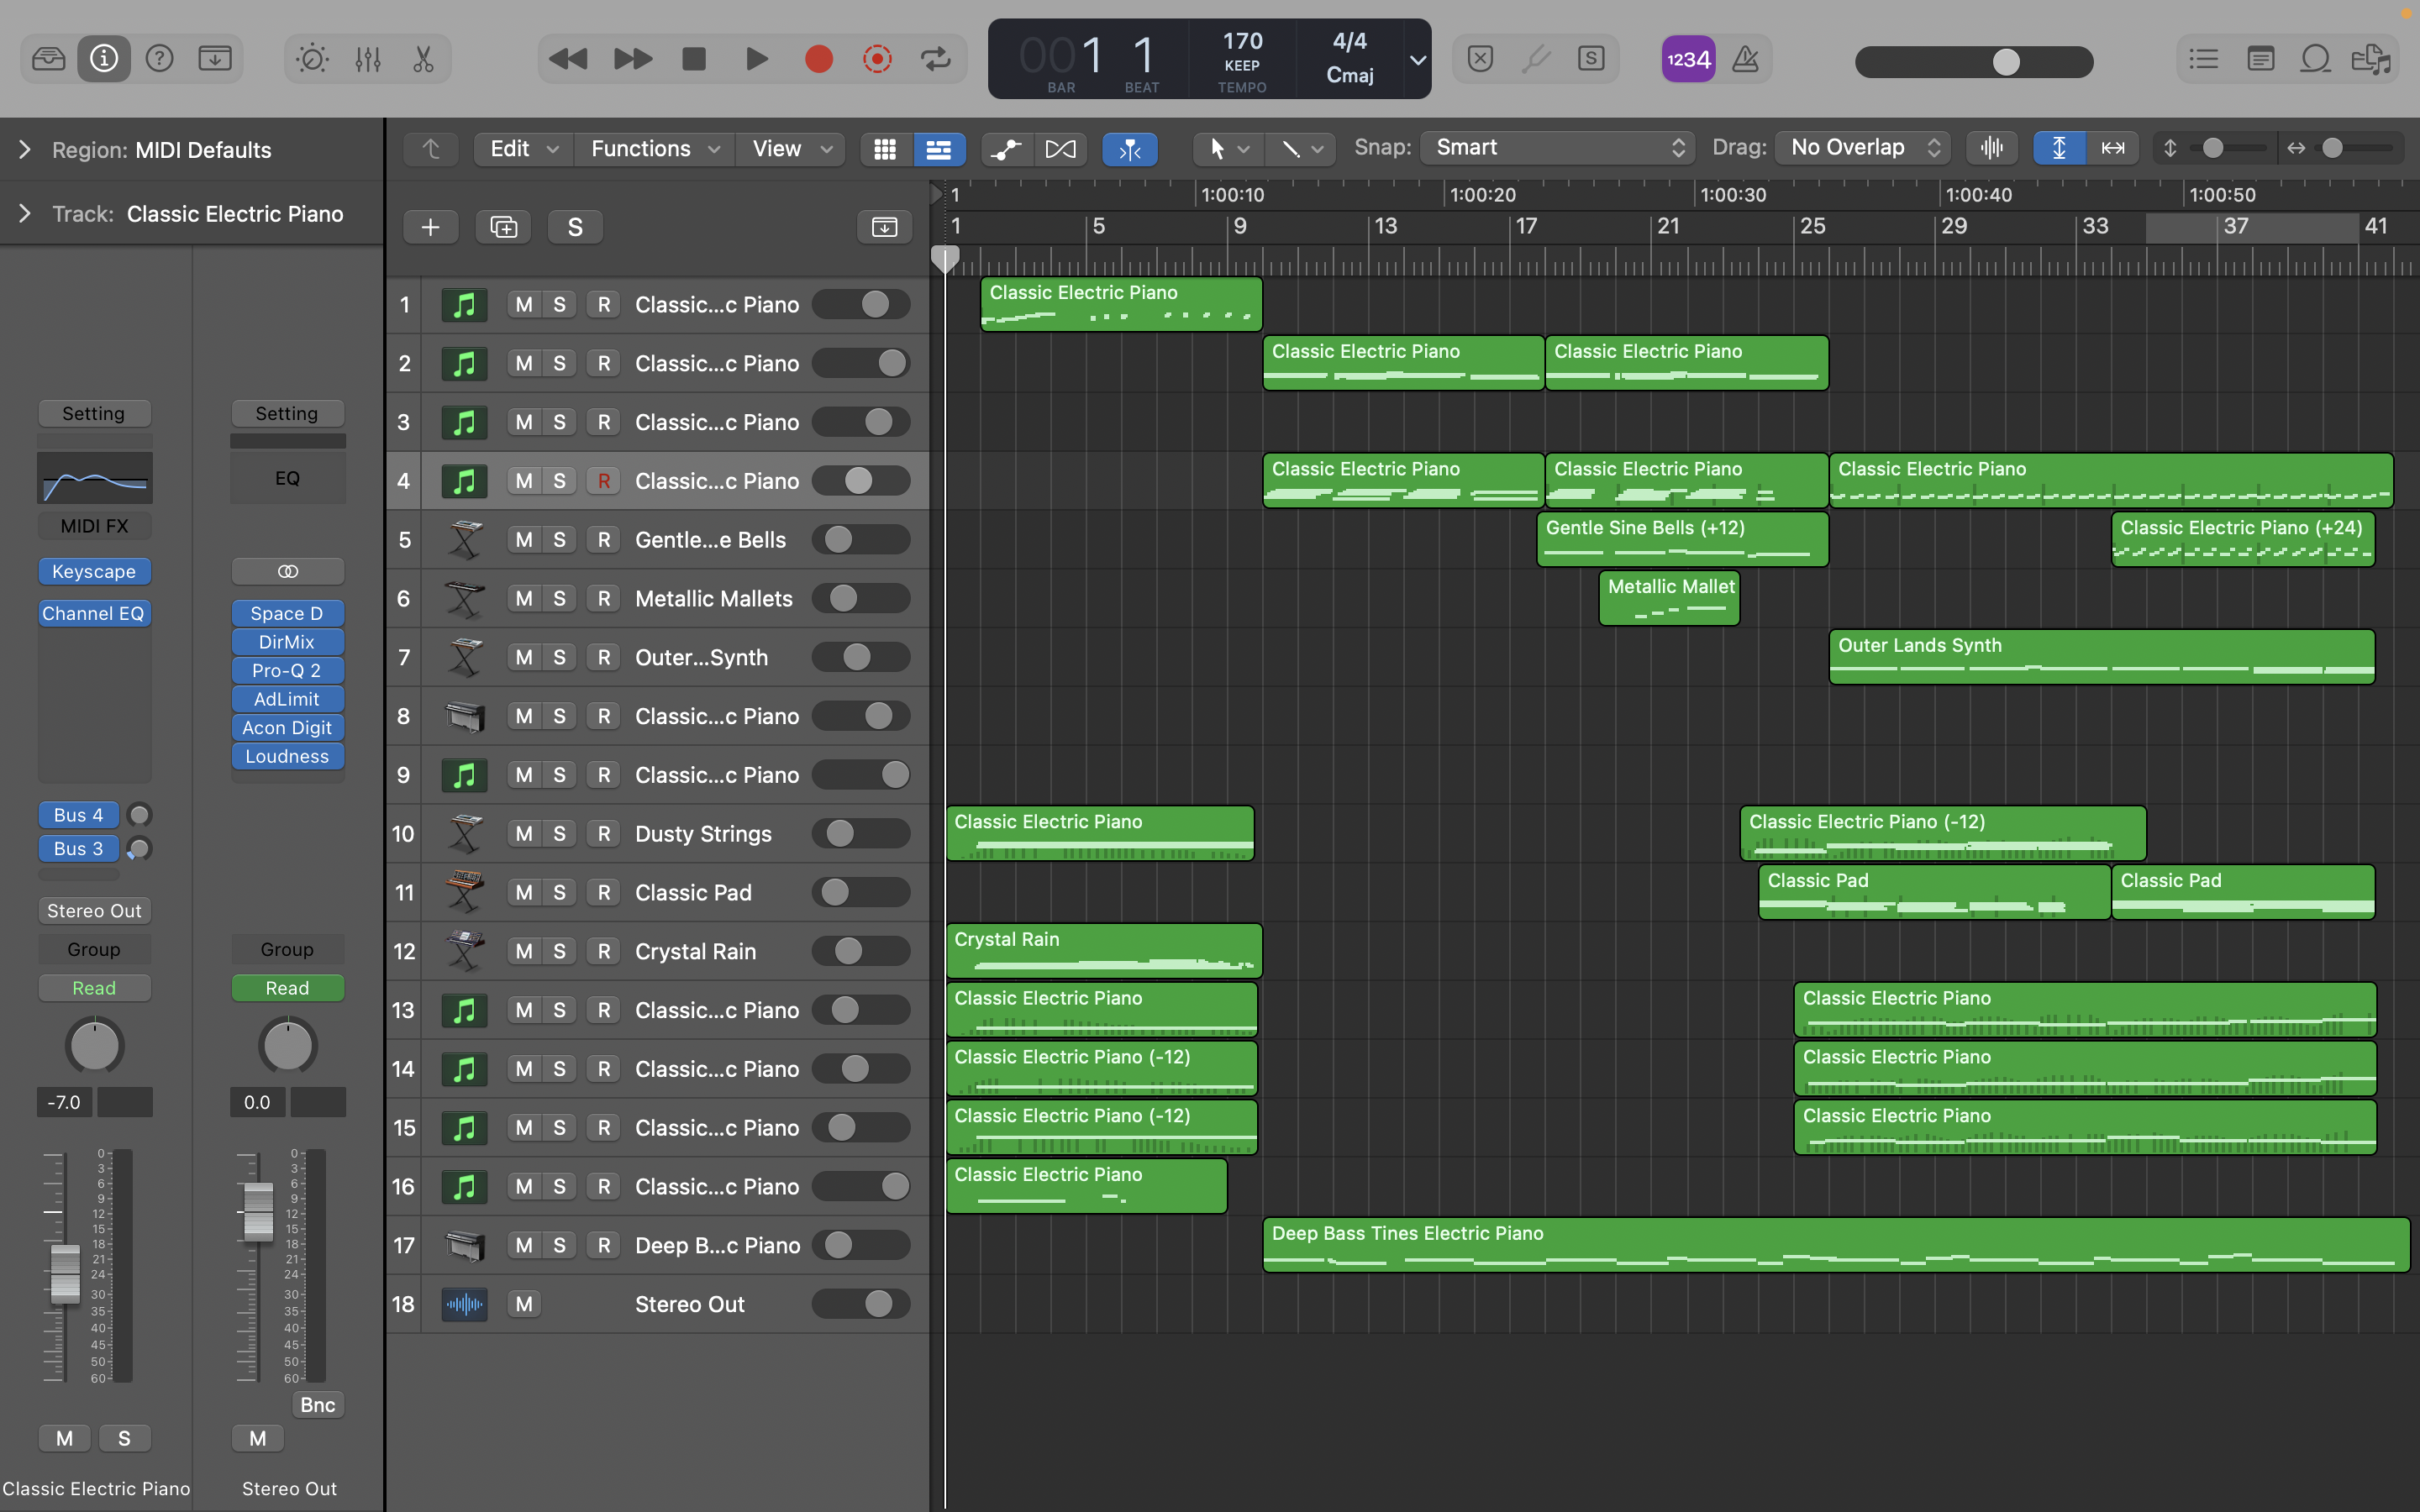Viewport: 2420px width, 1512px height.
Task: Open the Loop Browser icon
Action: click(2315, 60)
